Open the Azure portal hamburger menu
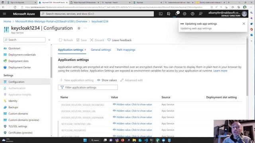Screen dimensions: 255x143 tap(4, 14)
